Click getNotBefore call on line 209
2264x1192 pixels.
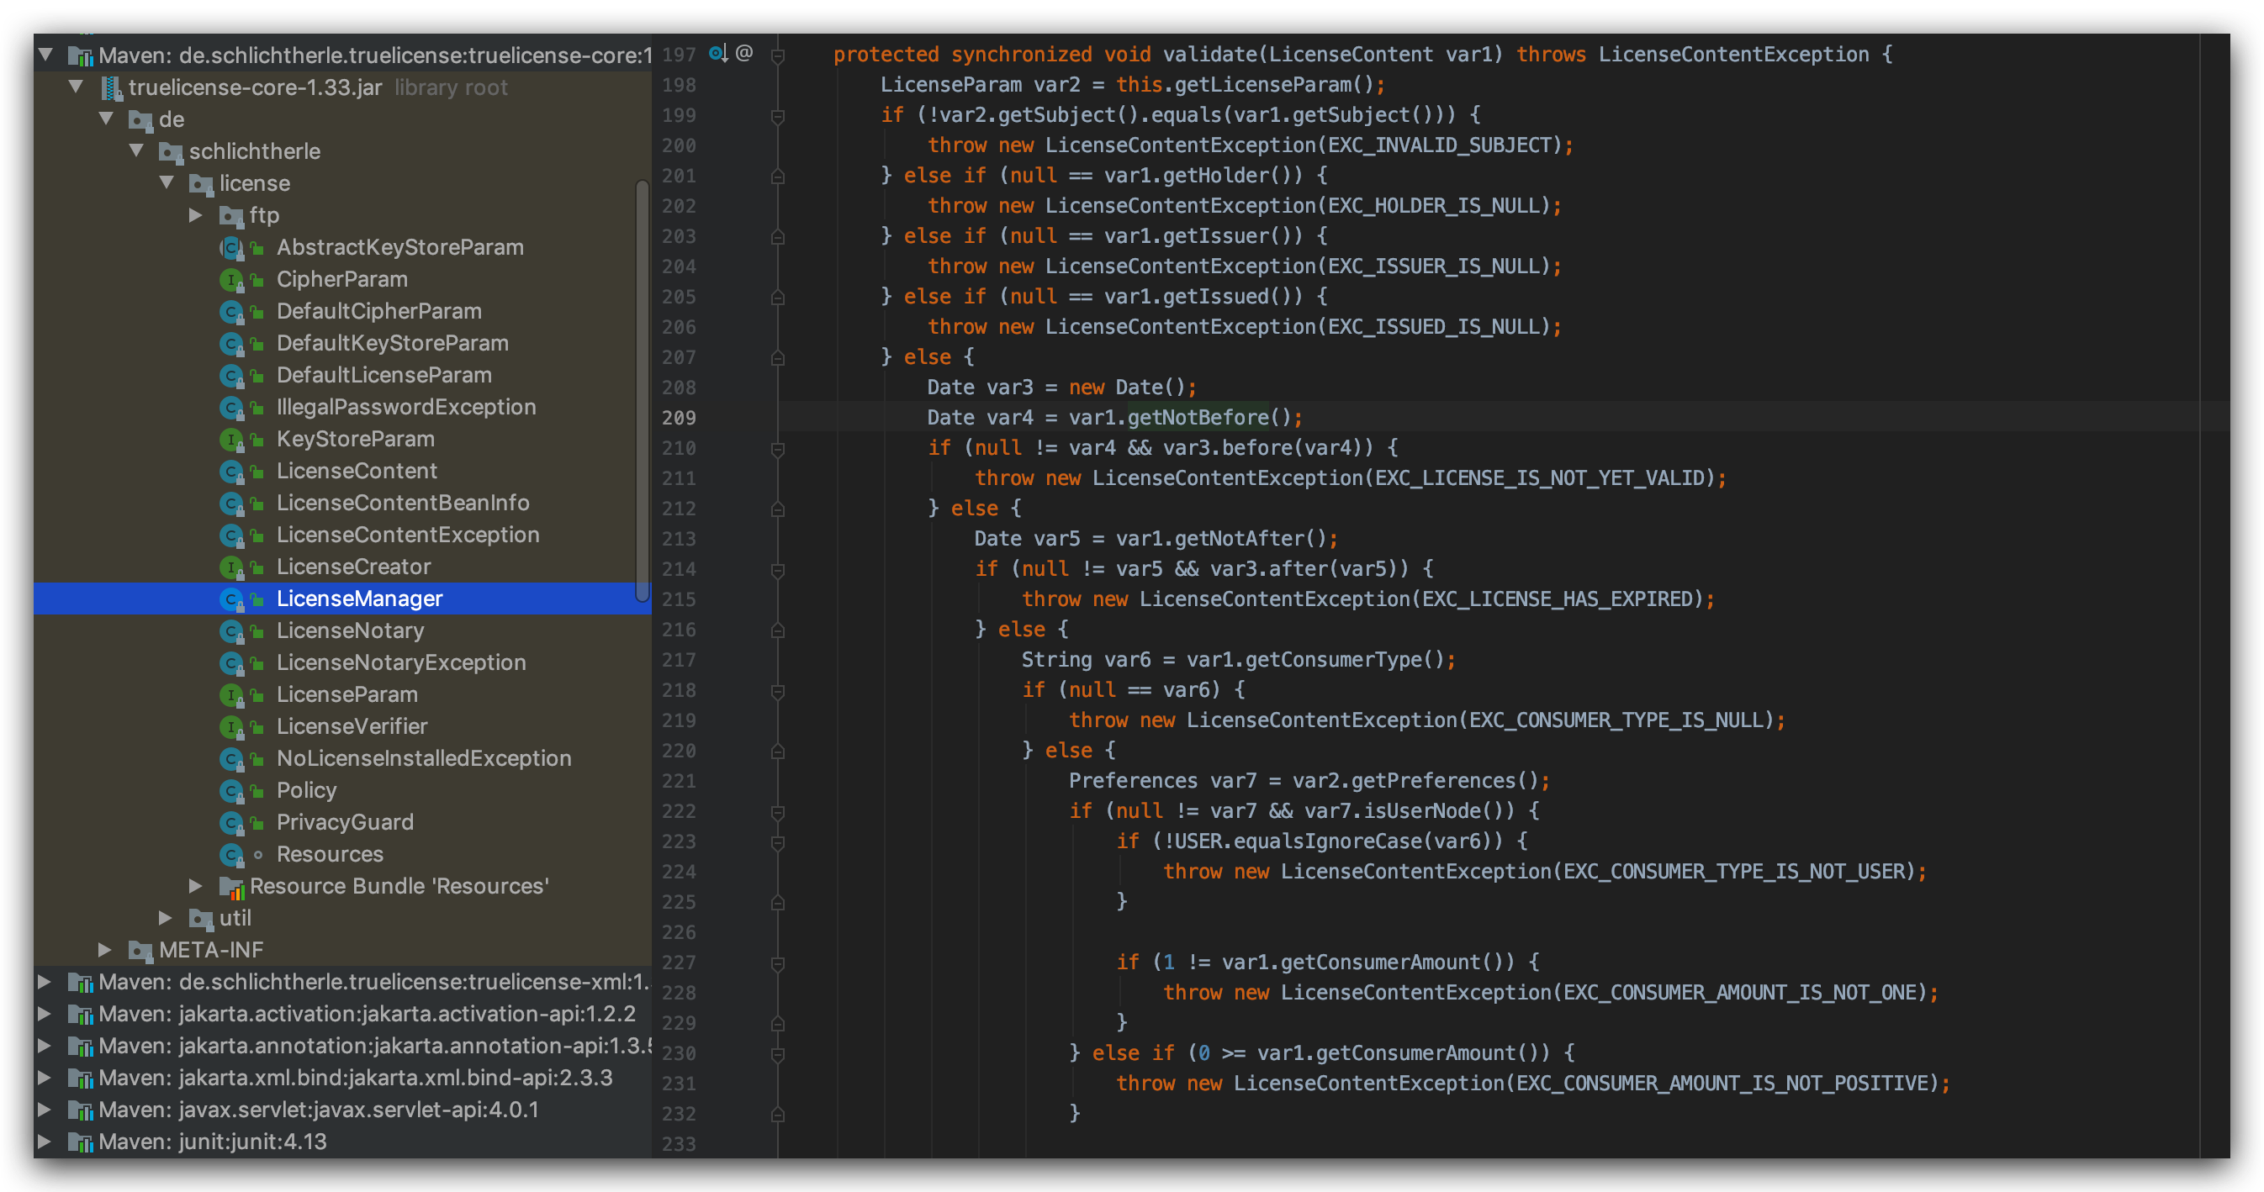pos(1198,417)
